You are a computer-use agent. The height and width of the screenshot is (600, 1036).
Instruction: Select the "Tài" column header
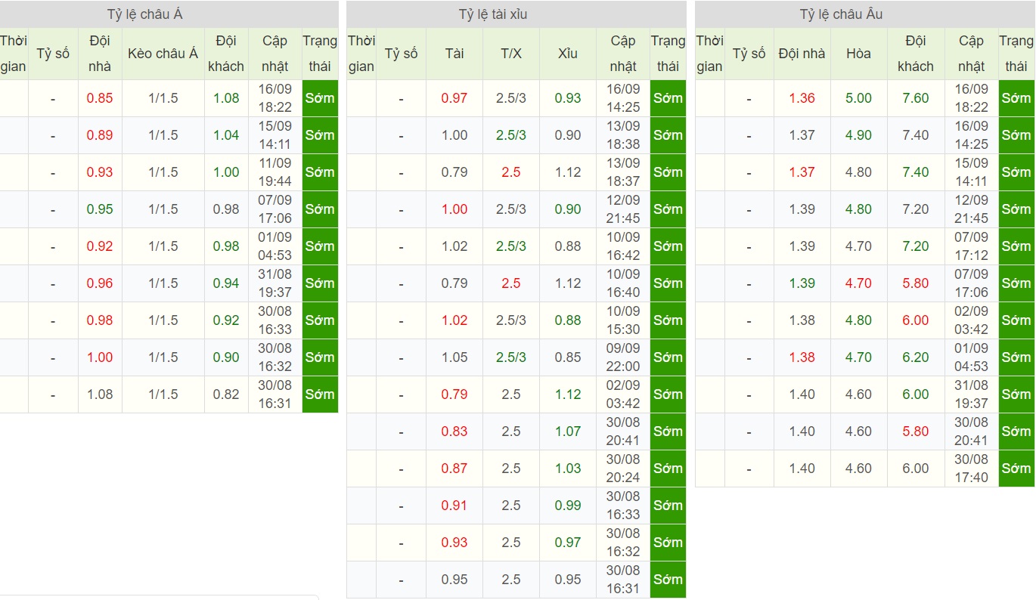(454, 54)
